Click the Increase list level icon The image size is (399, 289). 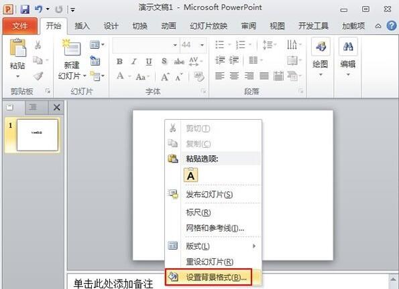(x=234, y=60)
